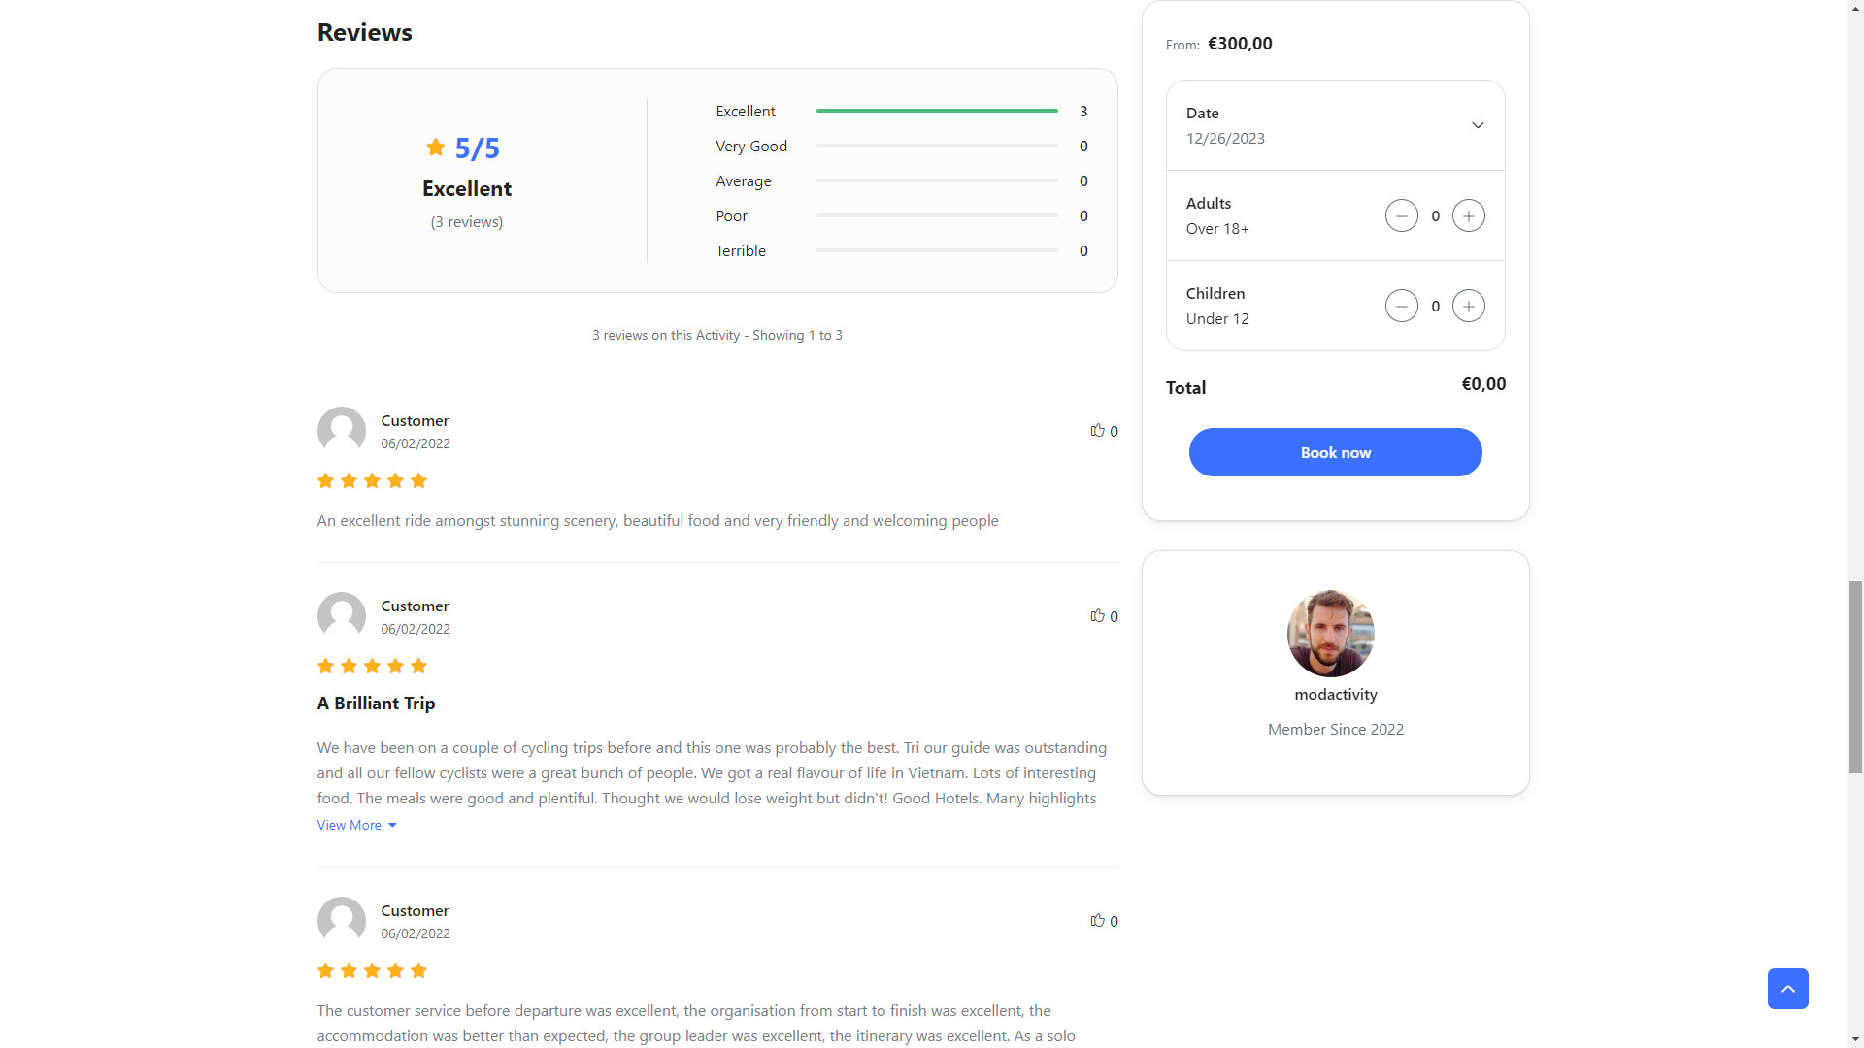Click the second reviewer's avatar
This screenshot has height=1048, width=1864.
tap(342, 615)
